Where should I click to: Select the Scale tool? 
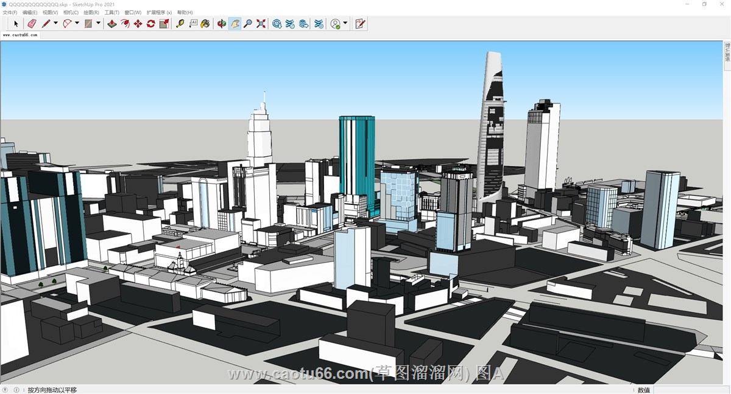tap(164, 24)
